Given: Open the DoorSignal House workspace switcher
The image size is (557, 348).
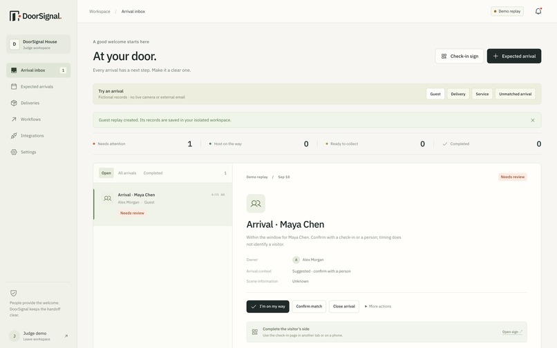Looking at the screenshot, I should (39, 44).
